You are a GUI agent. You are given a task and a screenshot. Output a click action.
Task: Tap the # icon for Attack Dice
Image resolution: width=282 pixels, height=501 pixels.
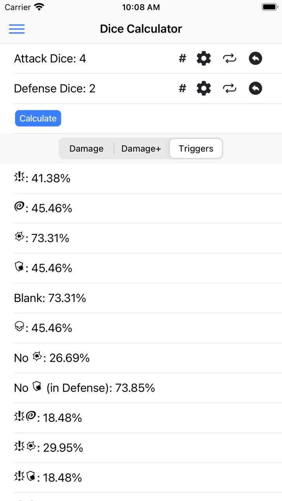point(183,59)
